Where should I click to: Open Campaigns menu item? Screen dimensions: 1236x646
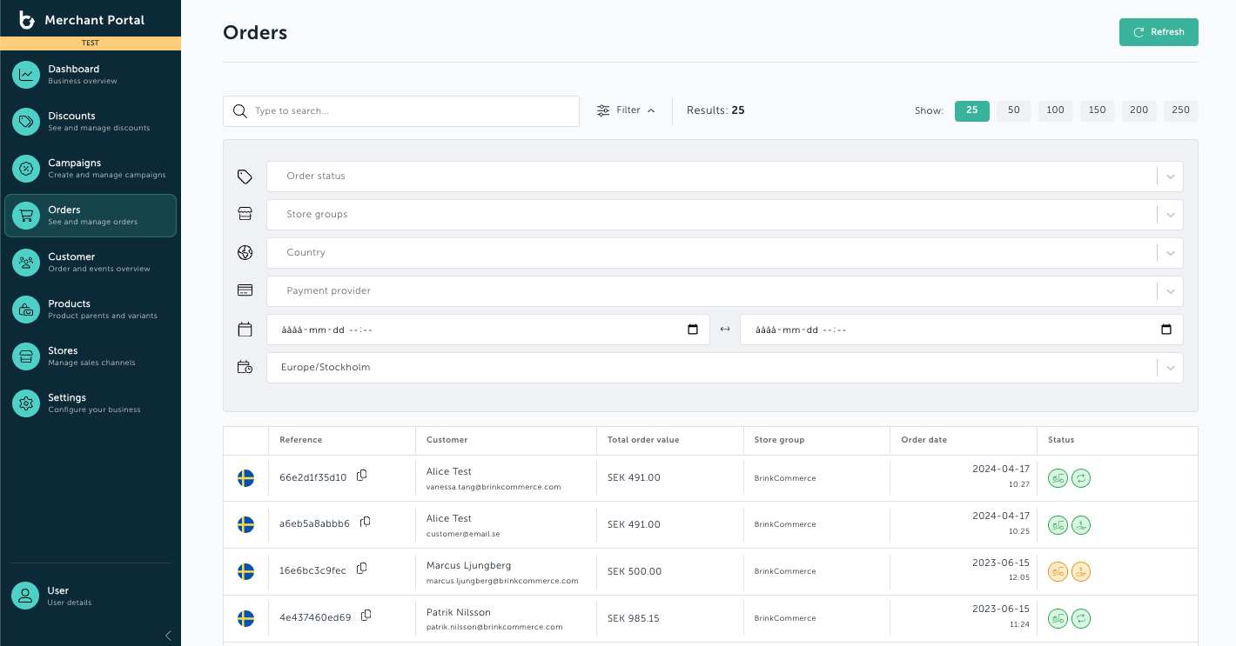[91, 169]
